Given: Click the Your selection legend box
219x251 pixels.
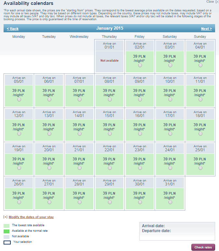Looking at the screenshot, I should coord(7,242).
